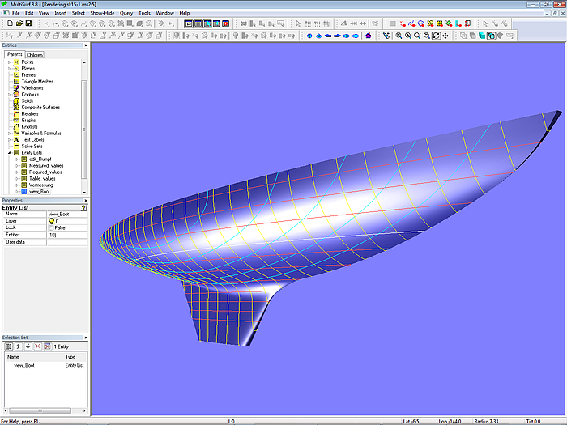Click the home view icon in toolbar
567x425 pixels.
pyautogui.click(x=369, y=36)
